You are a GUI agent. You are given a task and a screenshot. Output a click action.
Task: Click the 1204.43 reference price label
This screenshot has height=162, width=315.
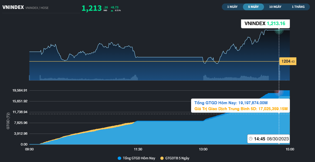pyautogui.click(x=288, y=61)
